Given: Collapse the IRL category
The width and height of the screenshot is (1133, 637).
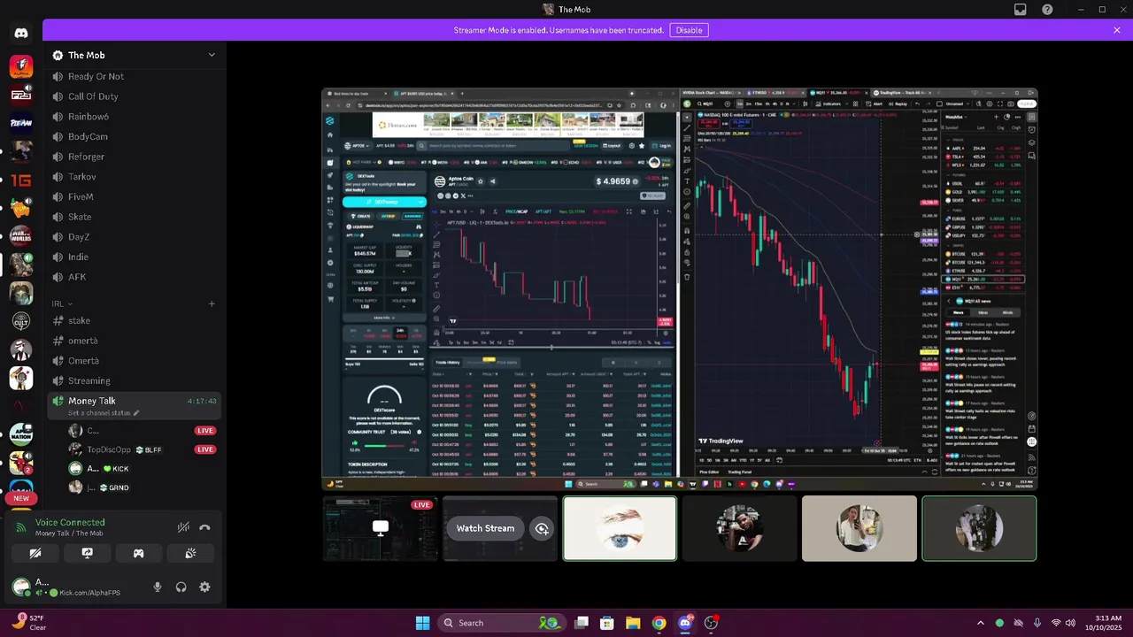Looking at the screenshot, I should coord(62,303).
